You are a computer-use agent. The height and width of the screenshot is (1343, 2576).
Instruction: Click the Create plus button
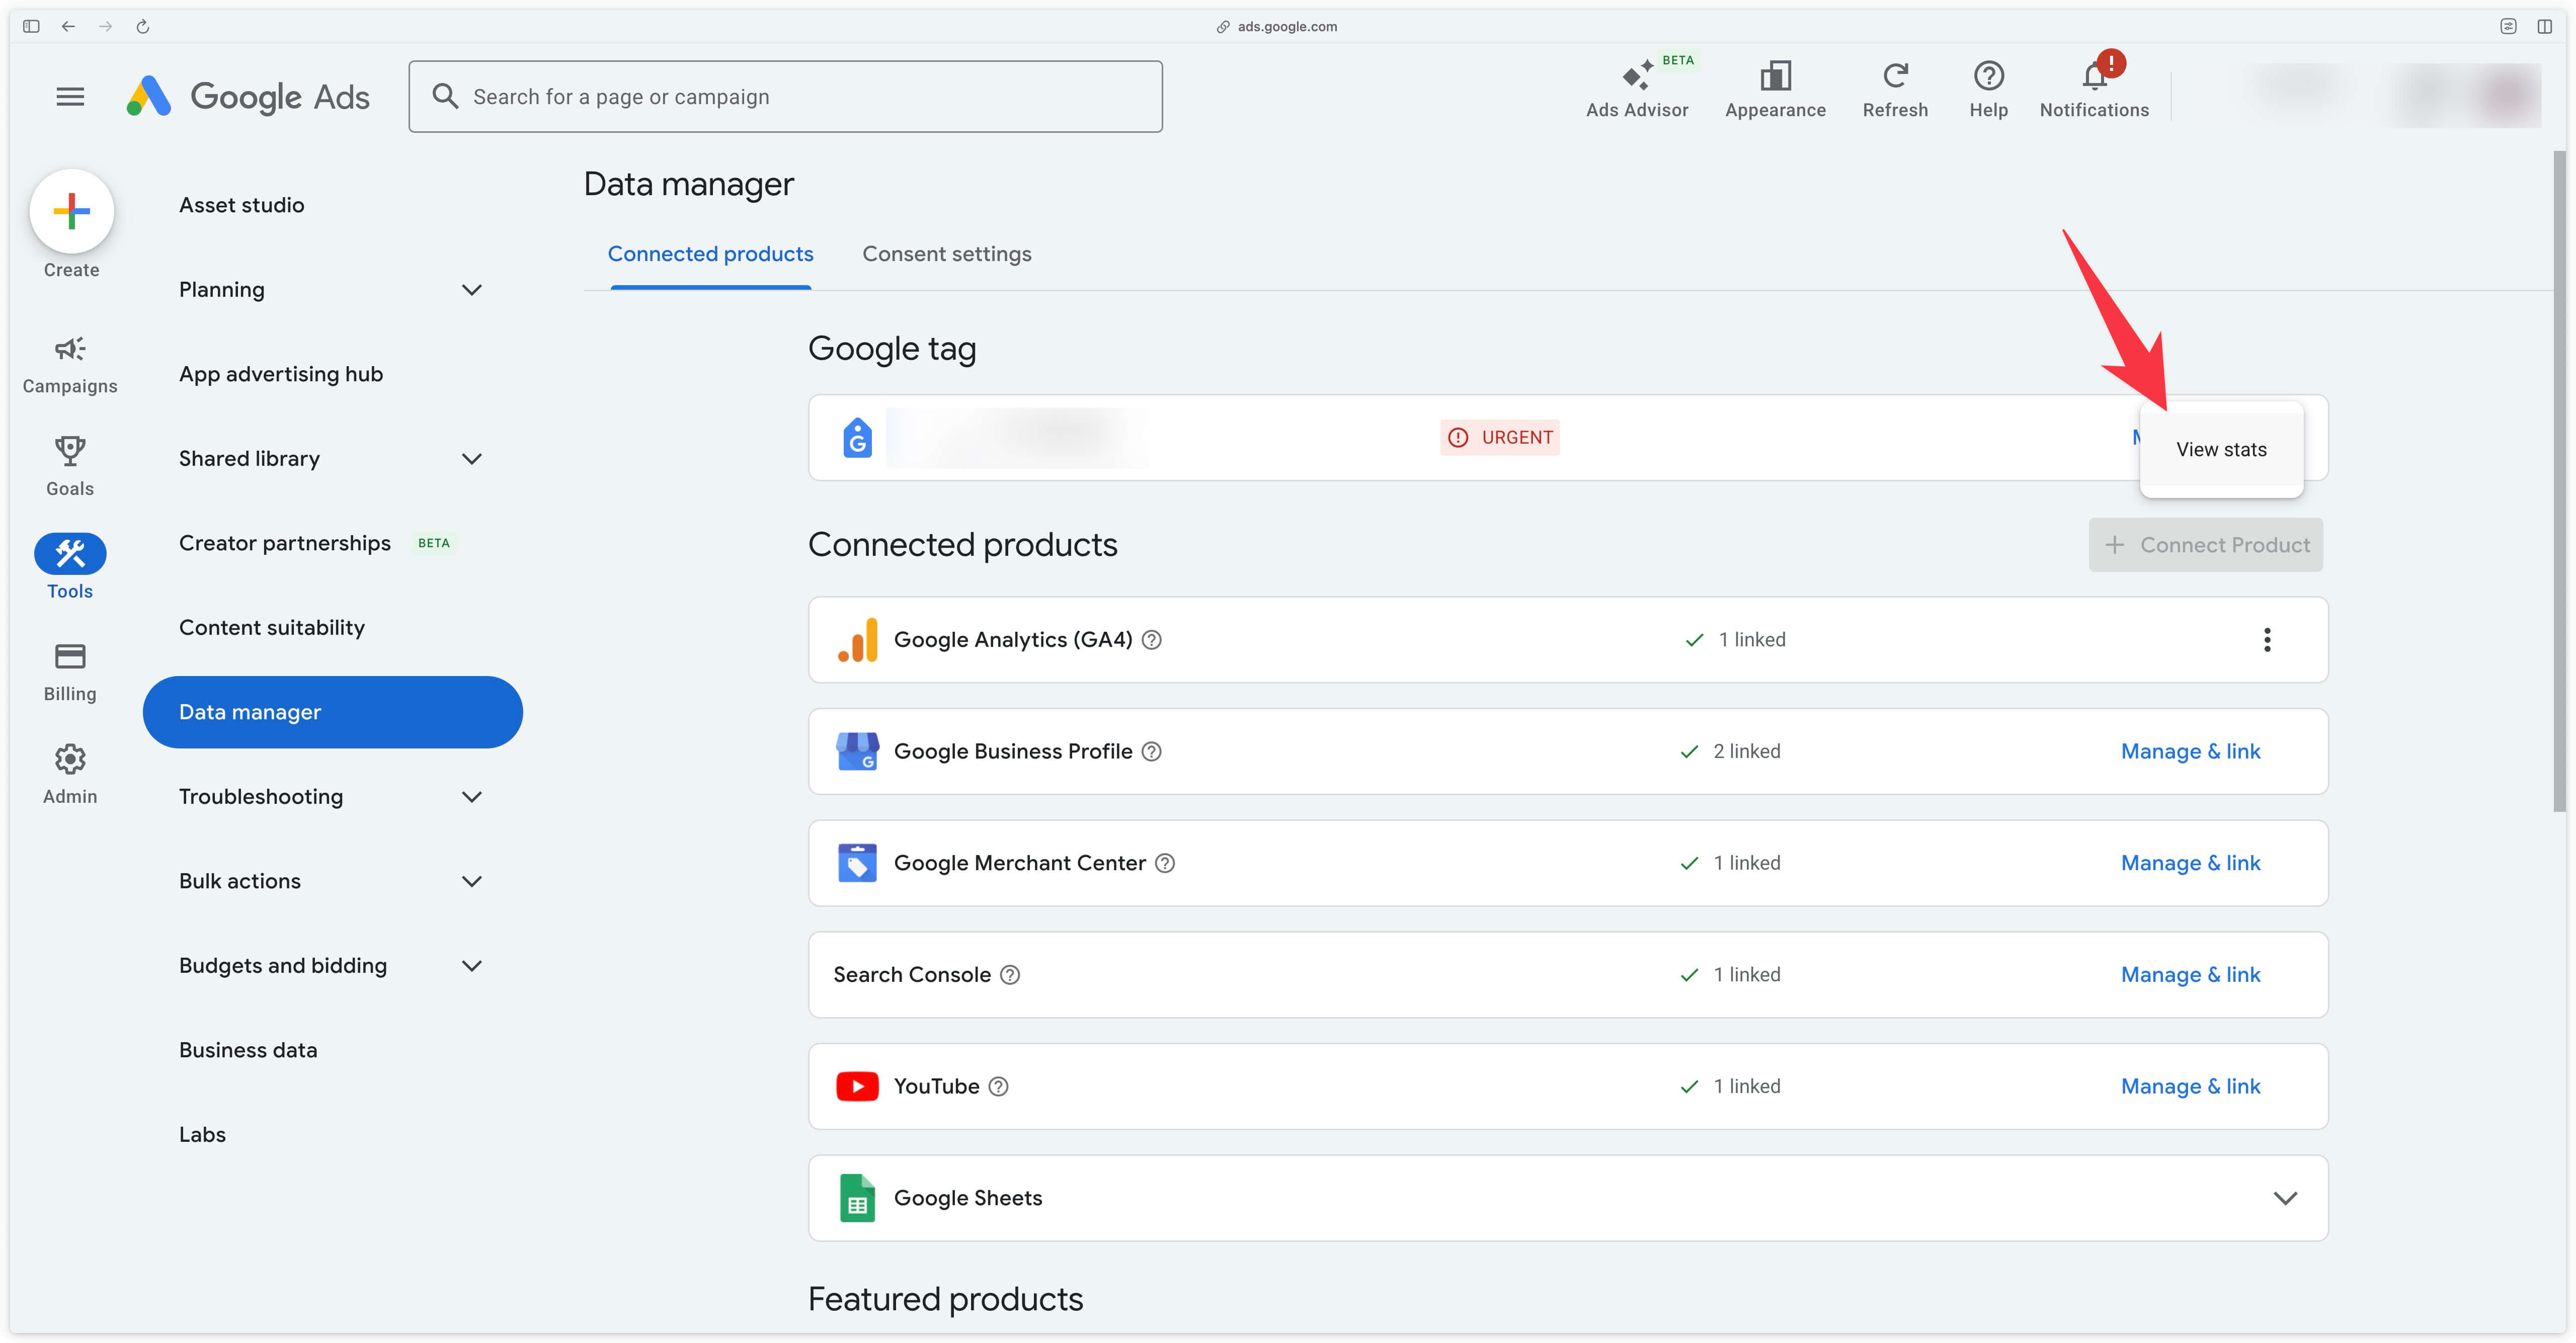(71, 211)
